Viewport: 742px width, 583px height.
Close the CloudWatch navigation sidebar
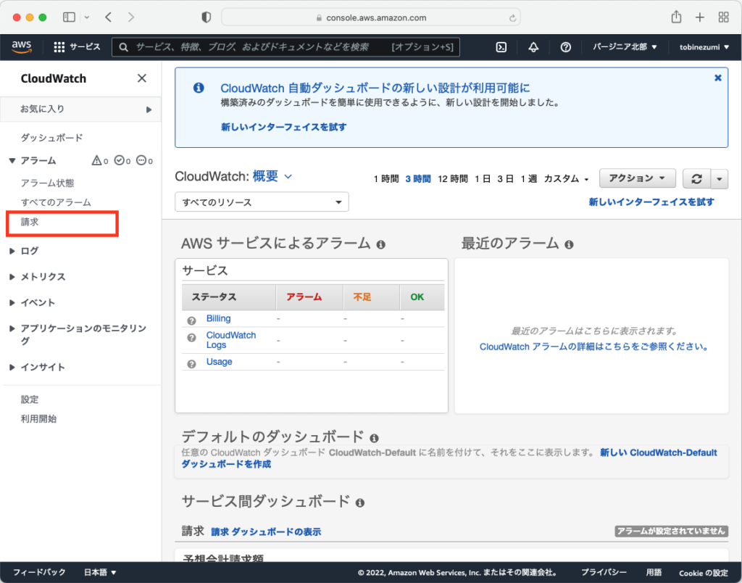click(141, 78)
